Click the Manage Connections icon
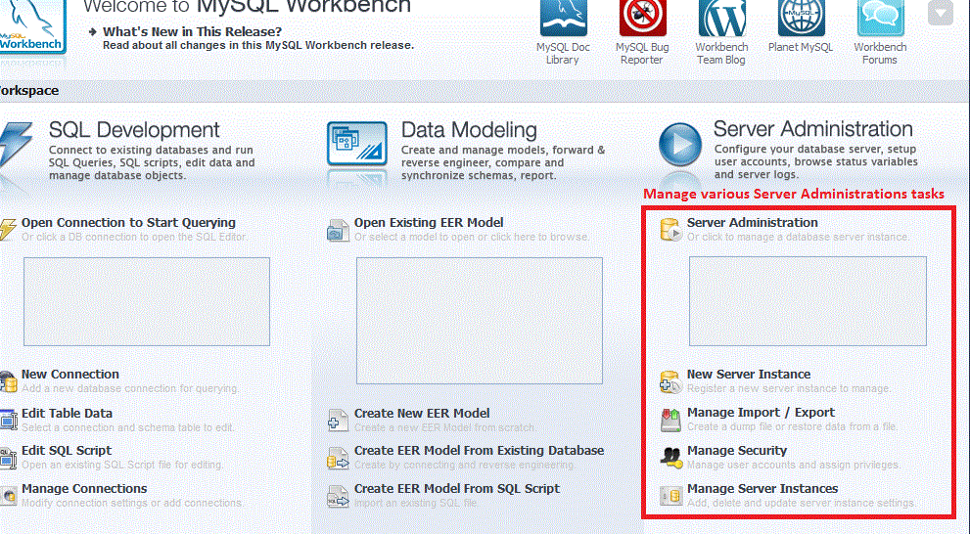The width and height of the screenshot is (970, 534). (x=8, y=496)
